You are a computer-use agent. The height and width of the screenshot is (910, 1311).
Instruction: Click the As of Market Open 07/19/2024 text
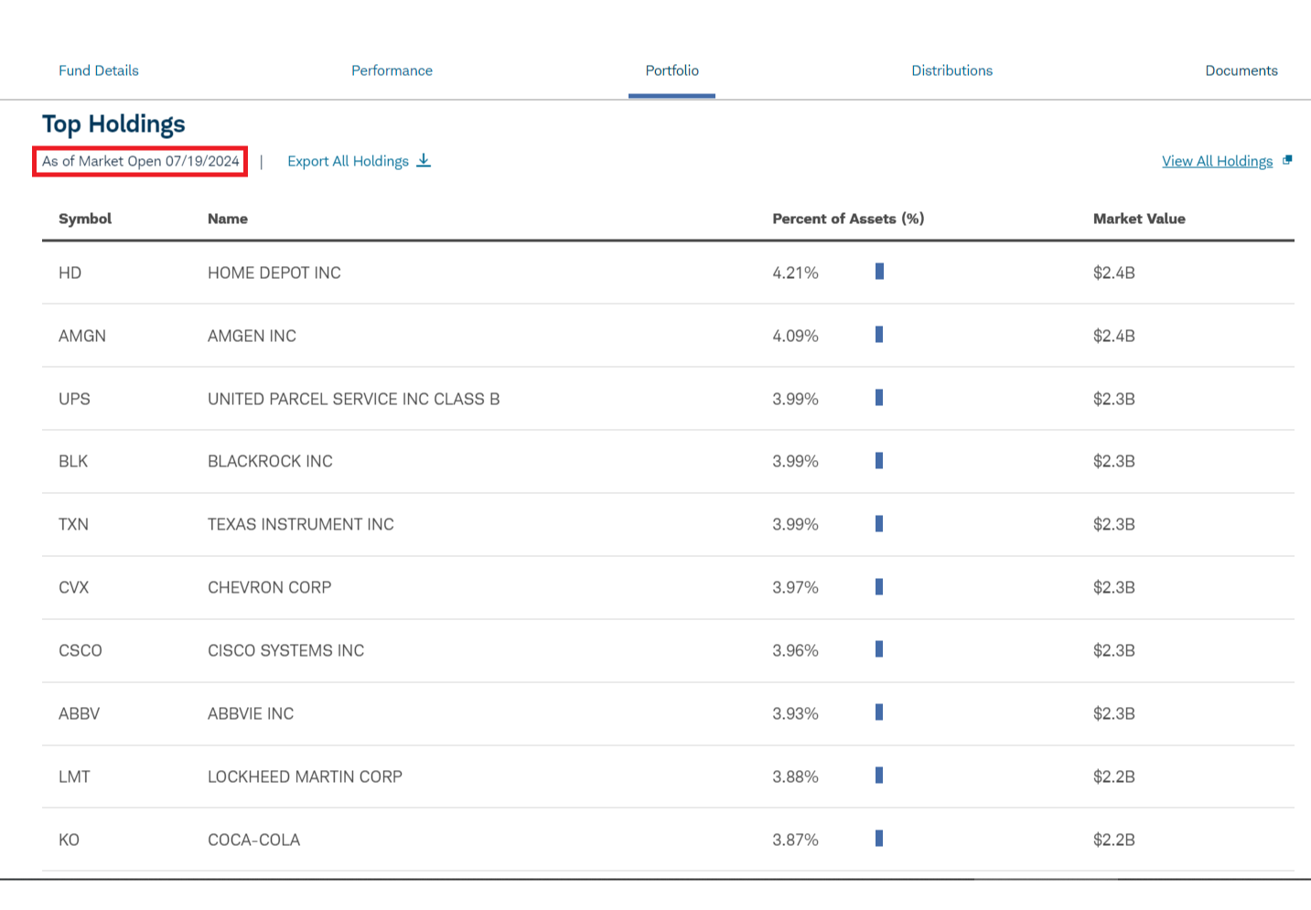pos(141,161)
